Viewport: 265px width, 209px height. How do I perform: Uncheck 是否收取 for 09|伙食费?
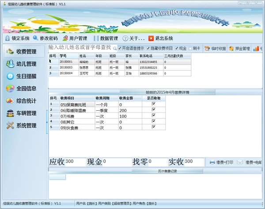(x=153, y=127)
